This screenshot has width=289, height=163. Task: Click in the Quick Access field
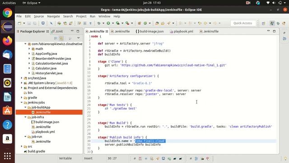[242, 23]
